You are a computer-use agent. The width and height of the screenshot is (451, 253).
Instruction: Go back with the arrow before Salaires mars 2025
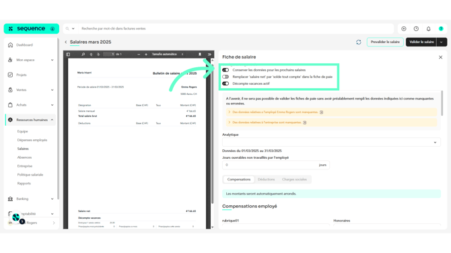pos(66,42)
